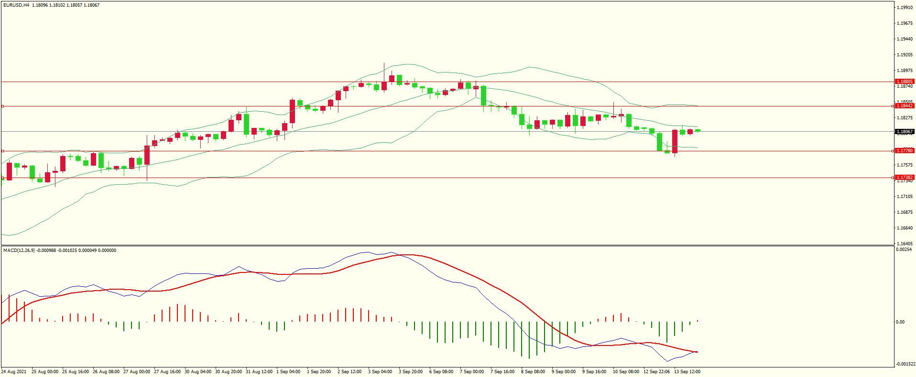Click the 7 Sep 16:00 time label
This screenshot has width=916, height=377.
(x=502, y=372)
